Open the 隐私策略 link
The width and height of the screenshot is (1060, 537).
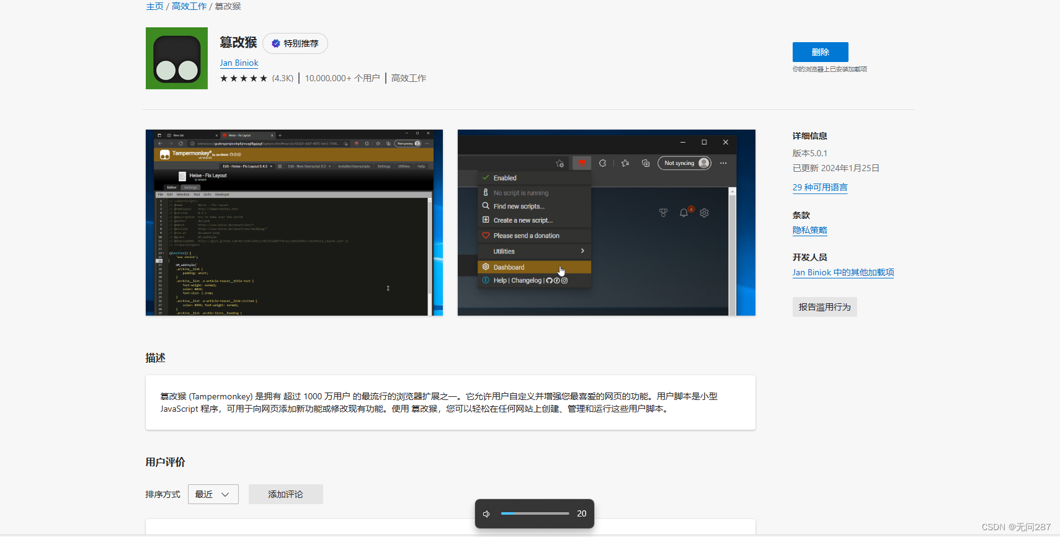pos(809,230)
